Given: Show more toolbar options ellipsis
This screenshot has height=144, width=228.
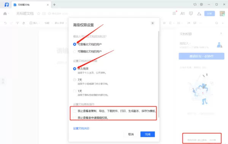Looking at the screenshot, I should (x=201, y=23).
